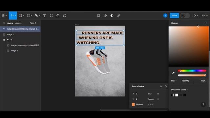210x118 pixels.
Task: Click the Share button
Action: coord(174,15)
